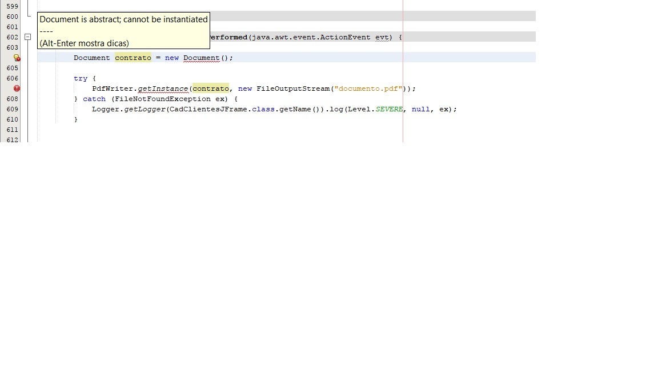Click getLogger method call

pyautogui.click(x=145, y=109)
